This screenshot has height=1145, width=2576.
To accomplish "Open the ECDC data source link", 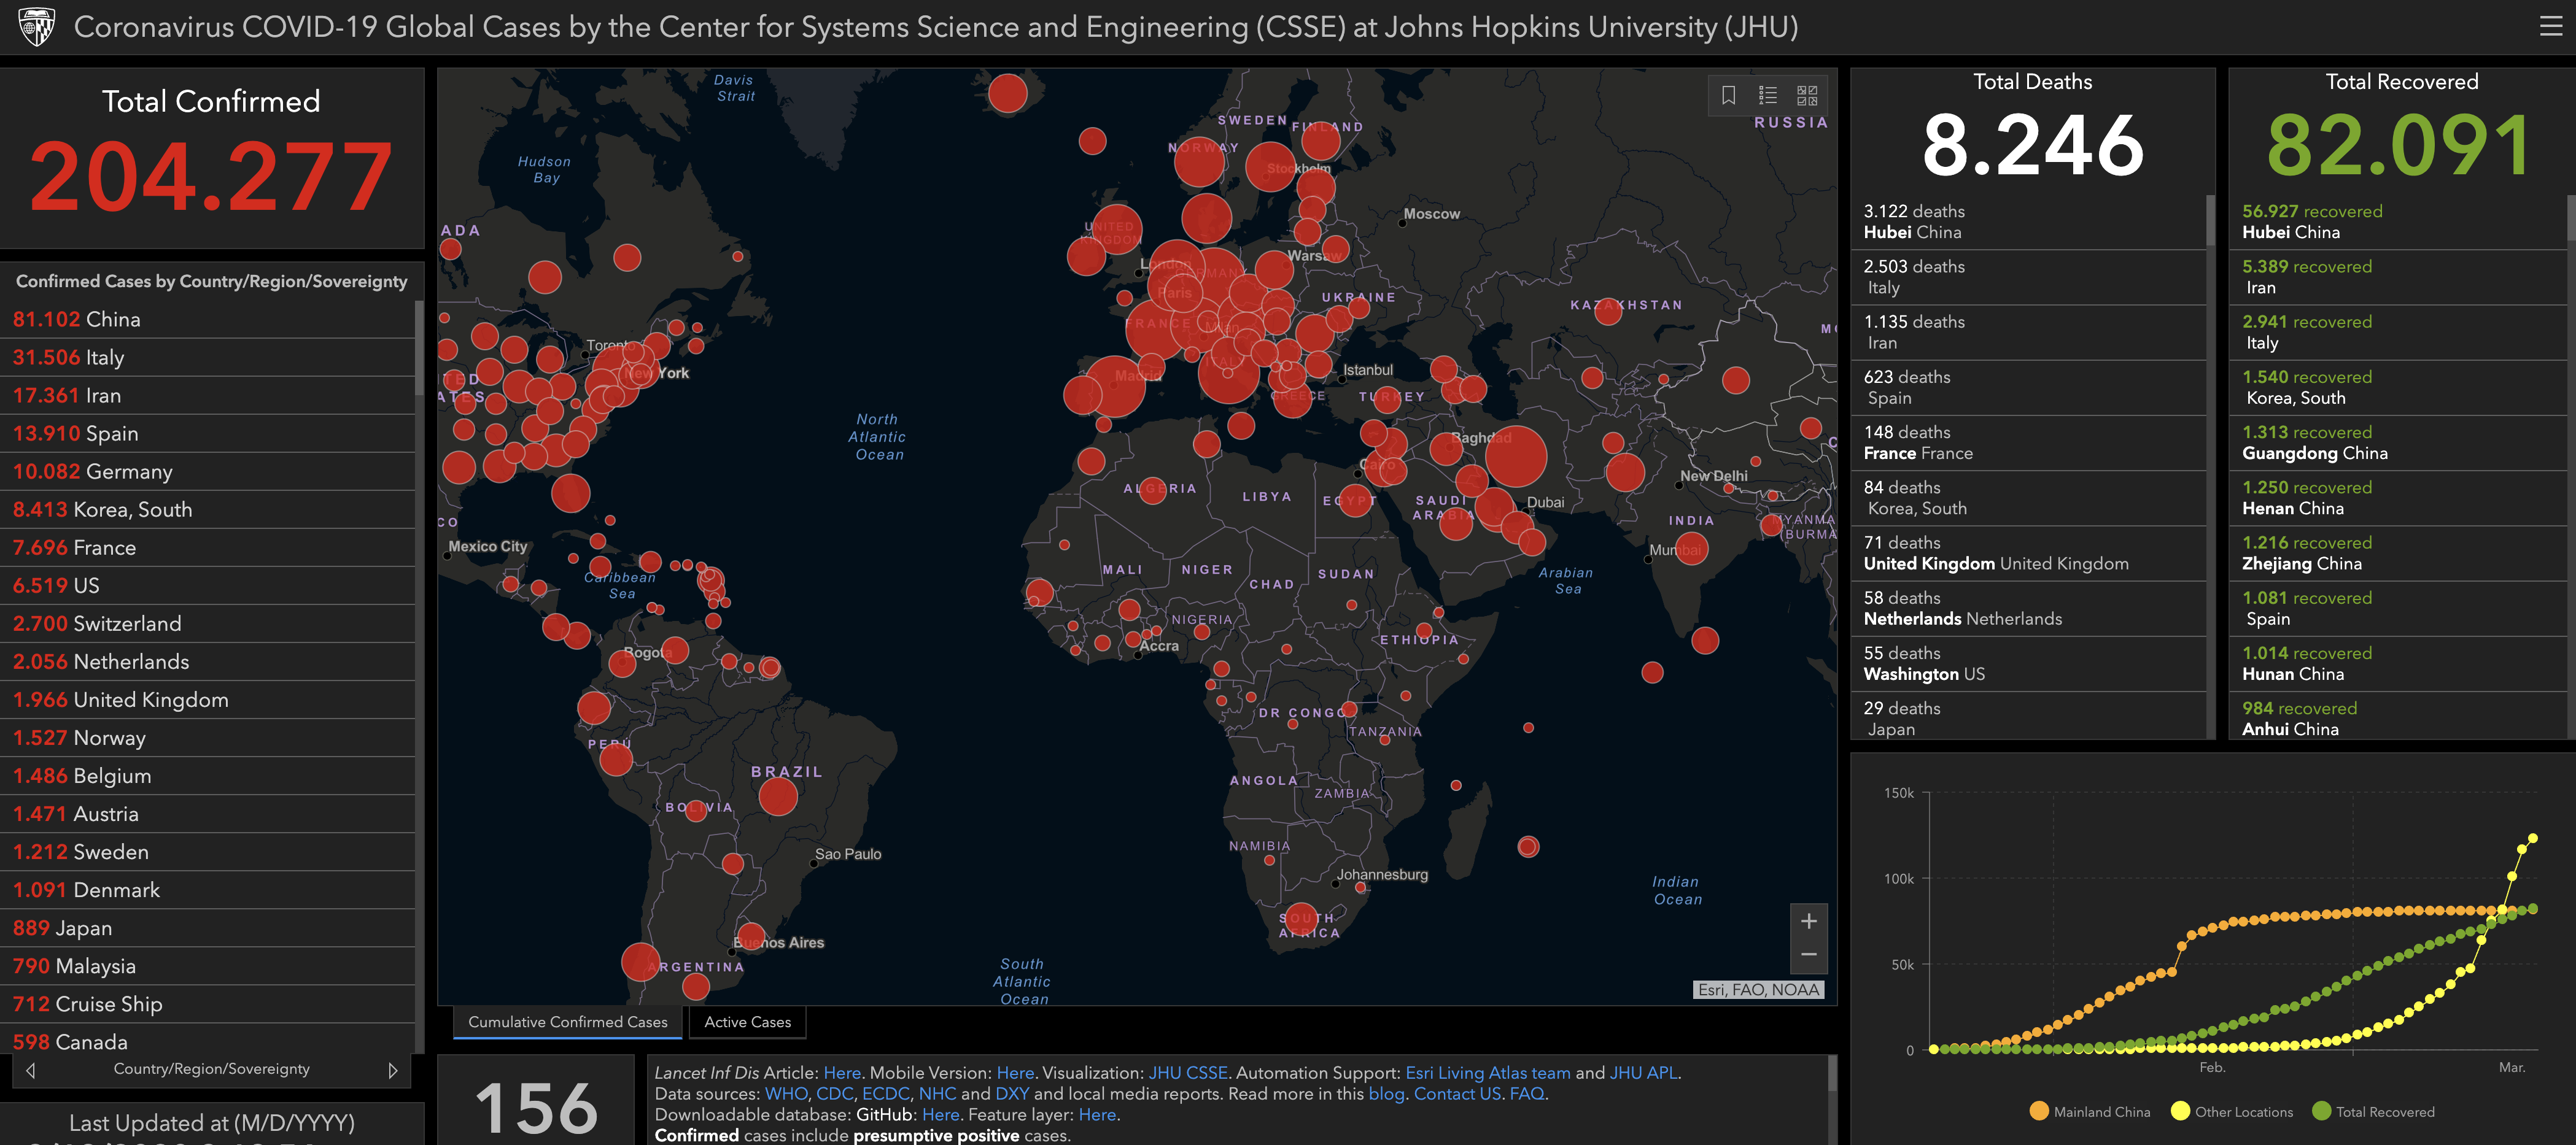I will (x=886, y=1094).
